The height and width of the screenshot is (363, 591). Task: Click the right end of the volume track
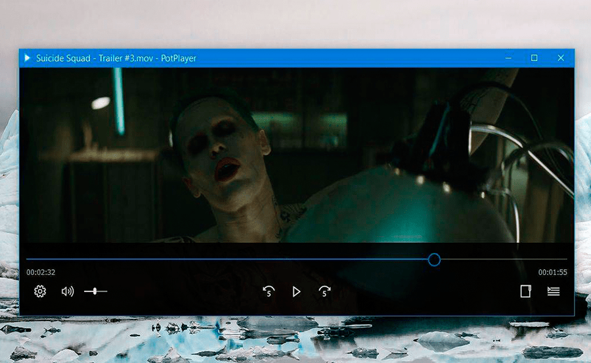(105, 291)
